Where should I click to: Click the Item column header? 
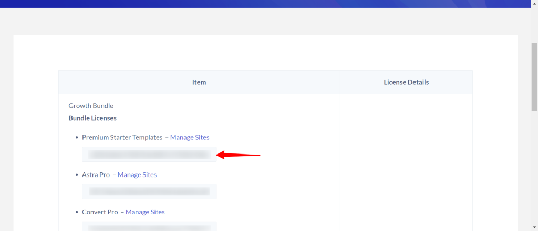(x=199, y=82)
